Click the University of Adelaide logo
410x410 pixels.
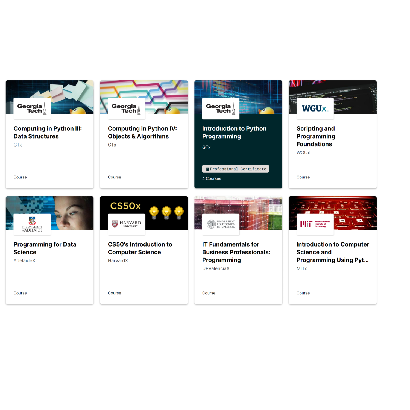[x=32, y=224]
